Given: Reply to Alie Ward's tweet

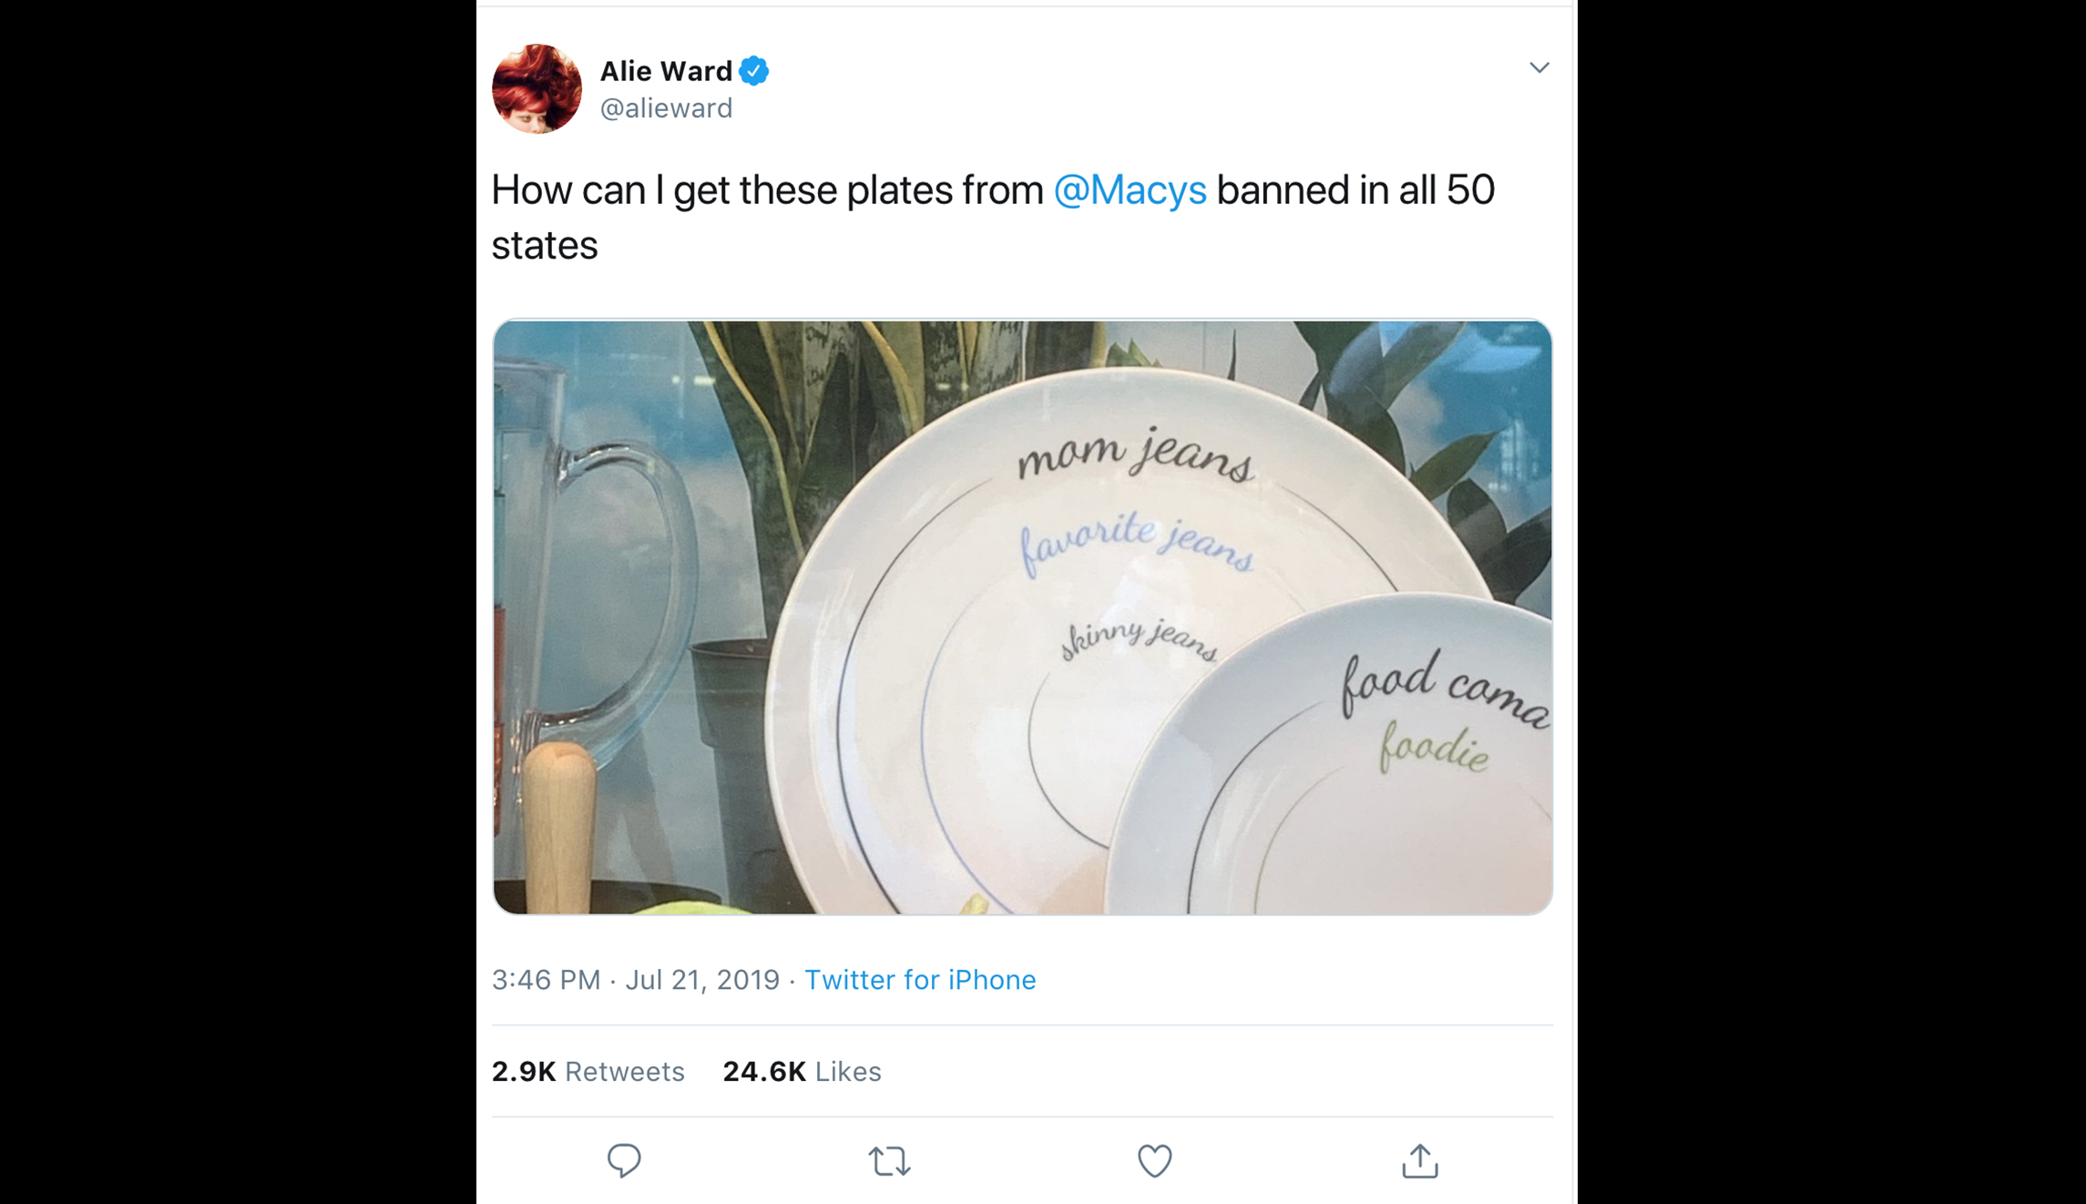Looking at the screenshot, I should click(x=624, y=1161).
